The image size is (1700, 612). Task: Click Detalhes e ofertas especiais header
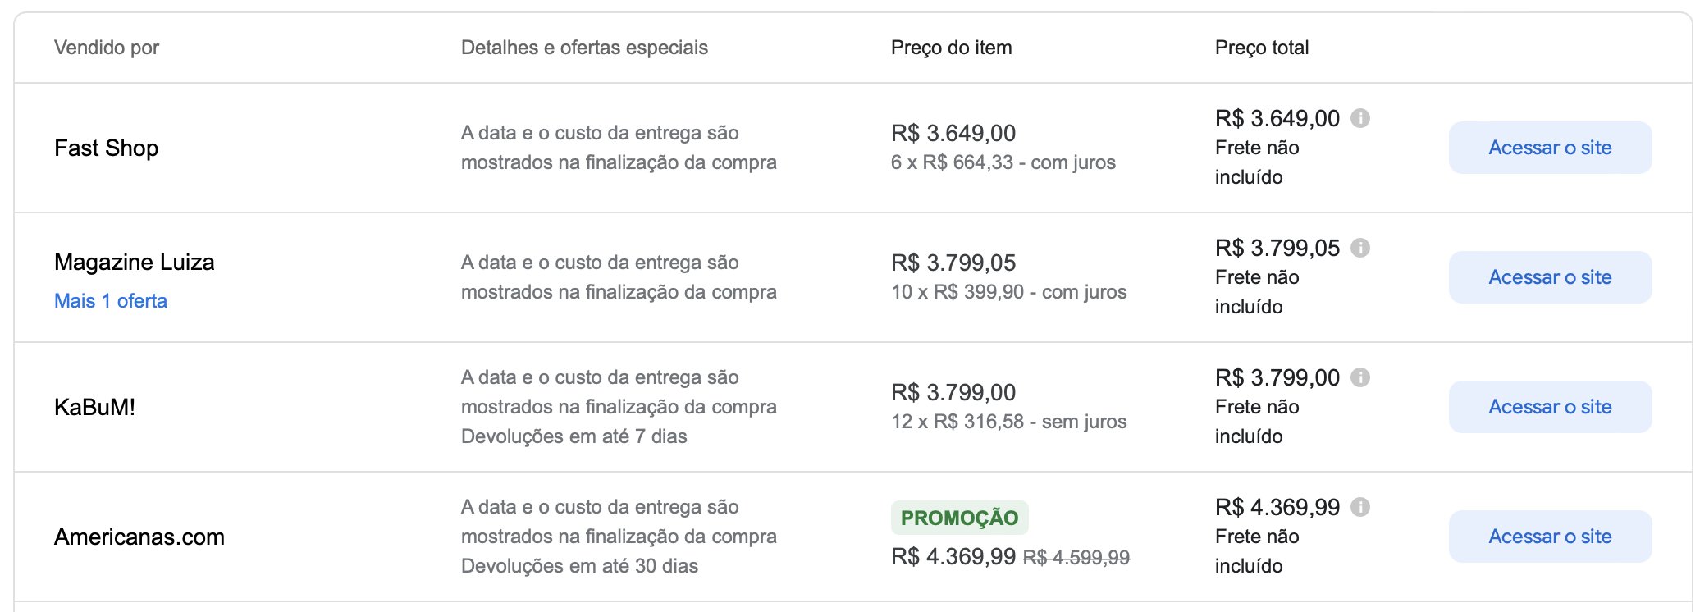click(584, 48)
